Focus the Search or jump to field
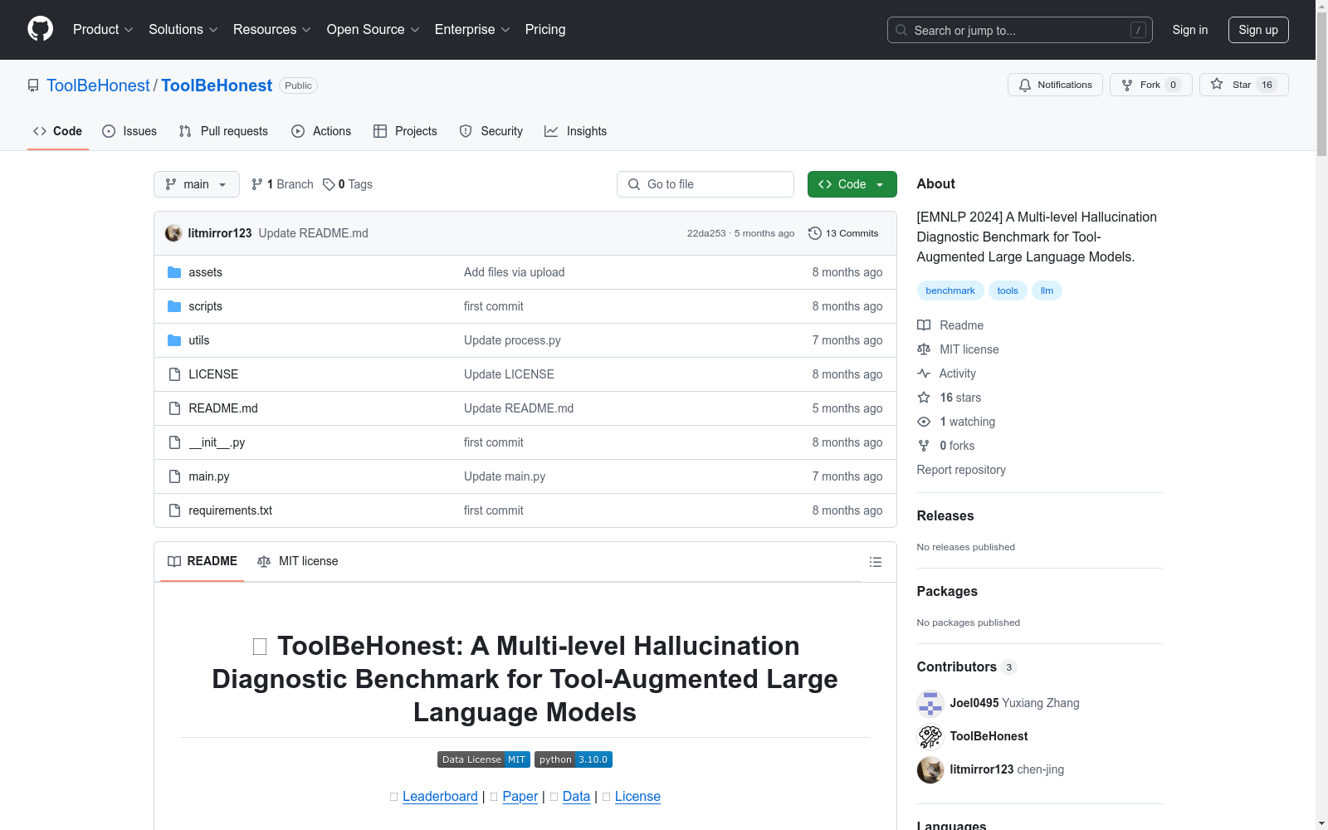This screenshot has width=1328, height=830. tap(1022, 30)
